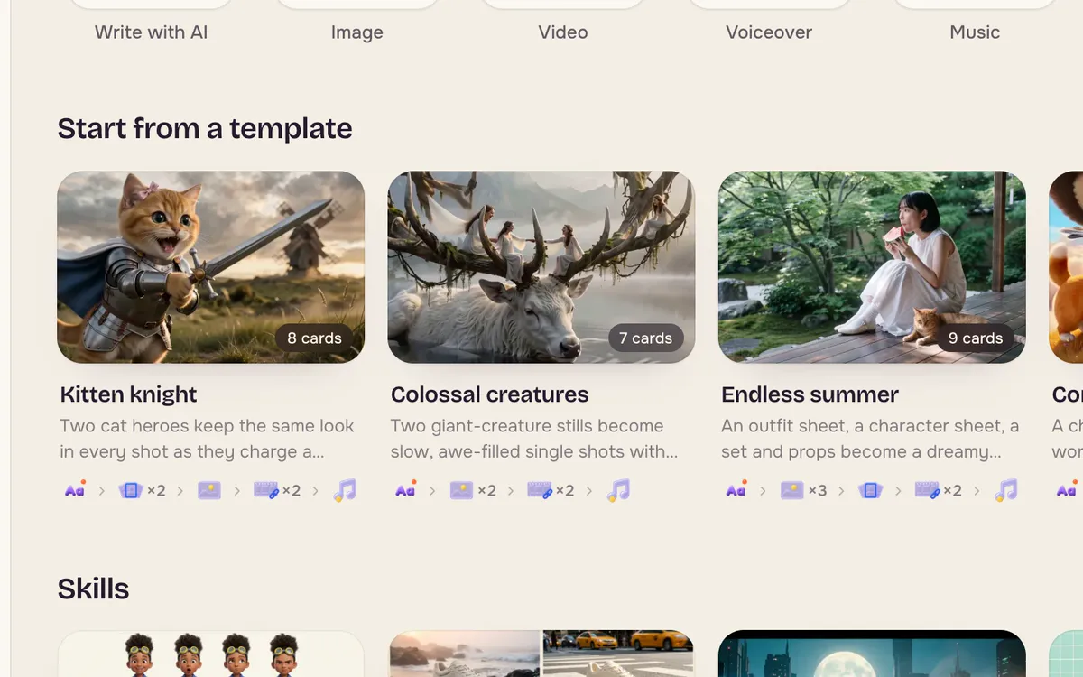Click the '7 cards' badge
The height and width of the screenshot is (677, 1083).
pos(645,338)
